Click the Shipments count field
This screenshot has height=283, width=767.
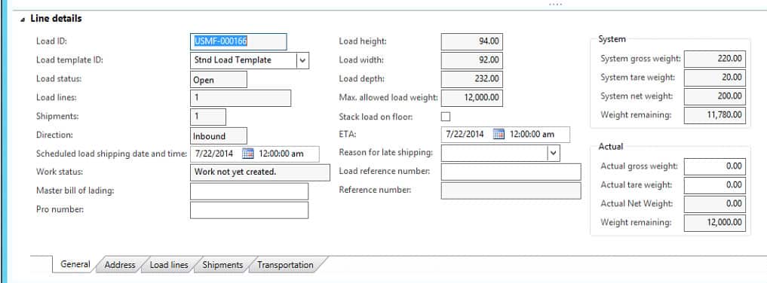pos(208,117)
